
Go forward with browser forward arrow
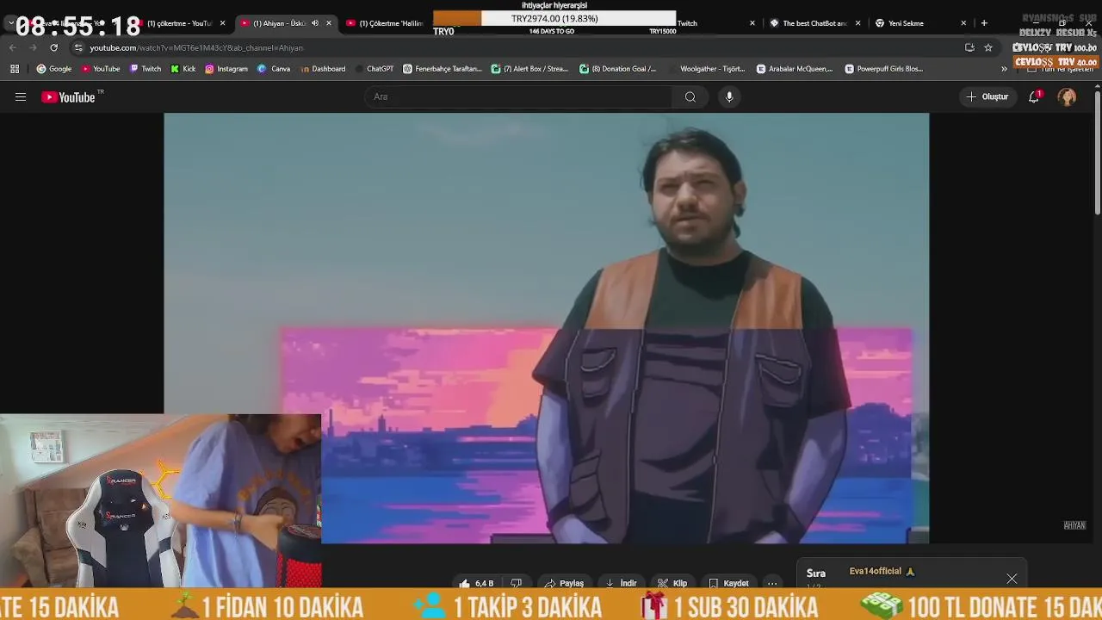tap(33, 47)
